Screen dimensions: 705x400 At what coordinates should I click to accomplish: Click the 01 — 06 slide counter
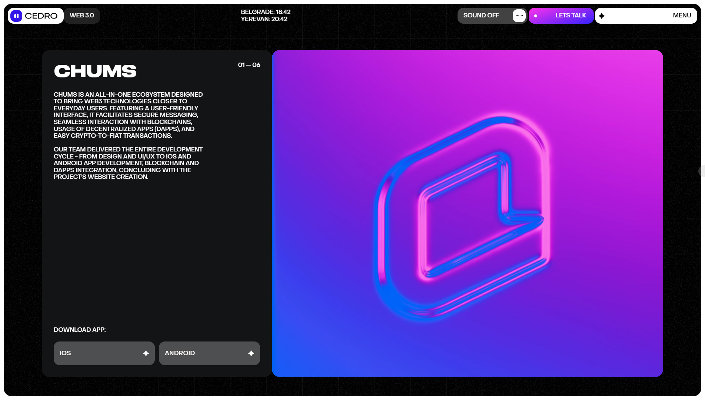click(x=249, y=65)
